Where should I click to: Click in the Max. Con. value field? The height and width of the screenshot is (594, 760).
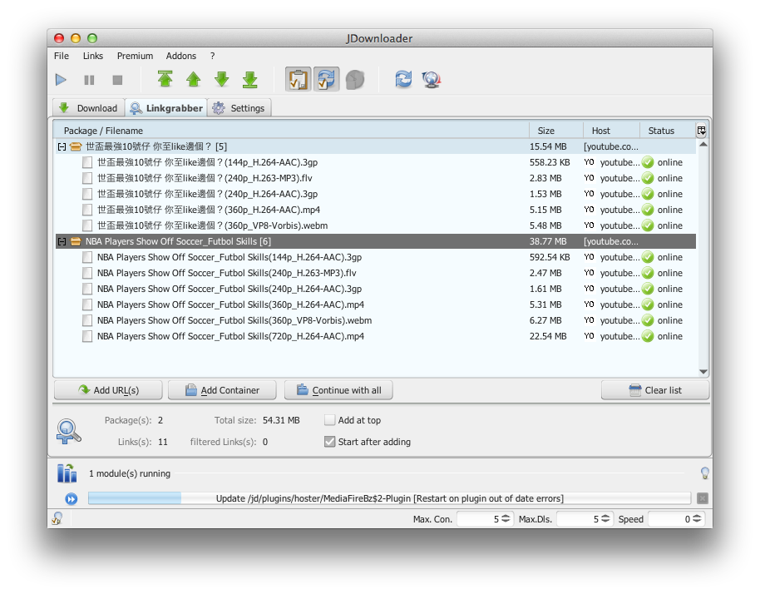(x=479, y=518)
